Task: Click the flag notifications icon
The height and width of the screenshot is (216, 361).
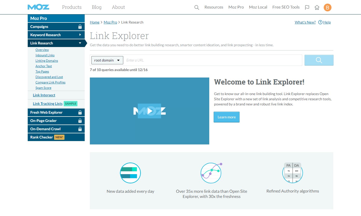Action: click(x=307, y=7)
